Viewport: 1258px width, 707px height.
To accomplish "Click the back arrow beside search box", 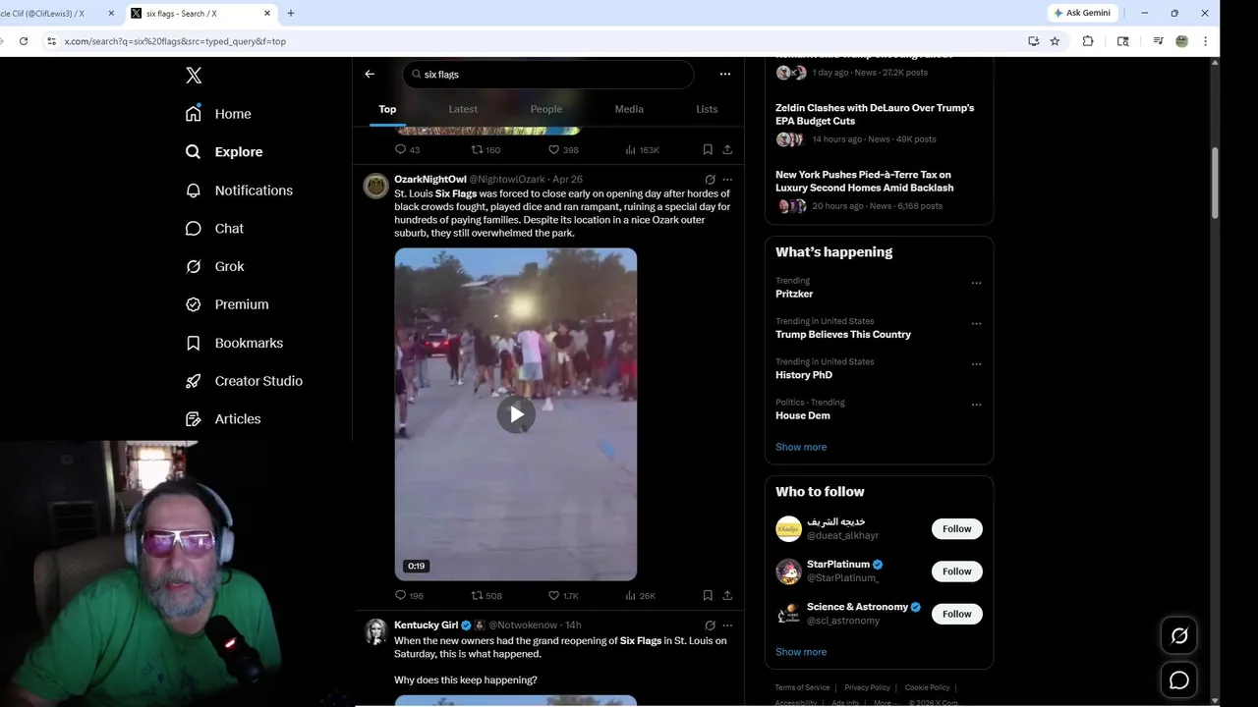I will click(370, 74).
